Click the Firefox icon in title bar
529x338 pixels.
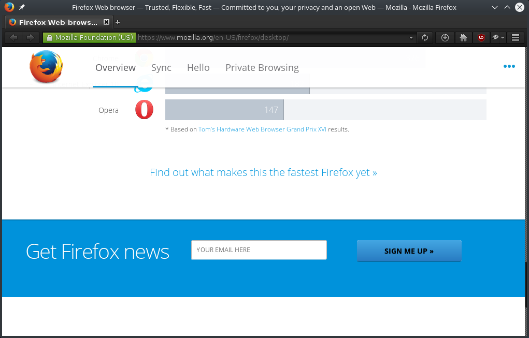[x=9, y=7]
